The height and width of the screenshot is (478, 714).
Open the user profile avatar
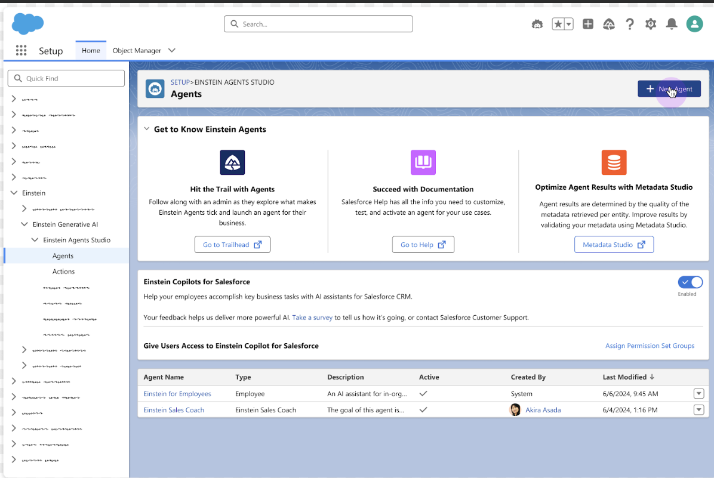click(x=694, y=24)
